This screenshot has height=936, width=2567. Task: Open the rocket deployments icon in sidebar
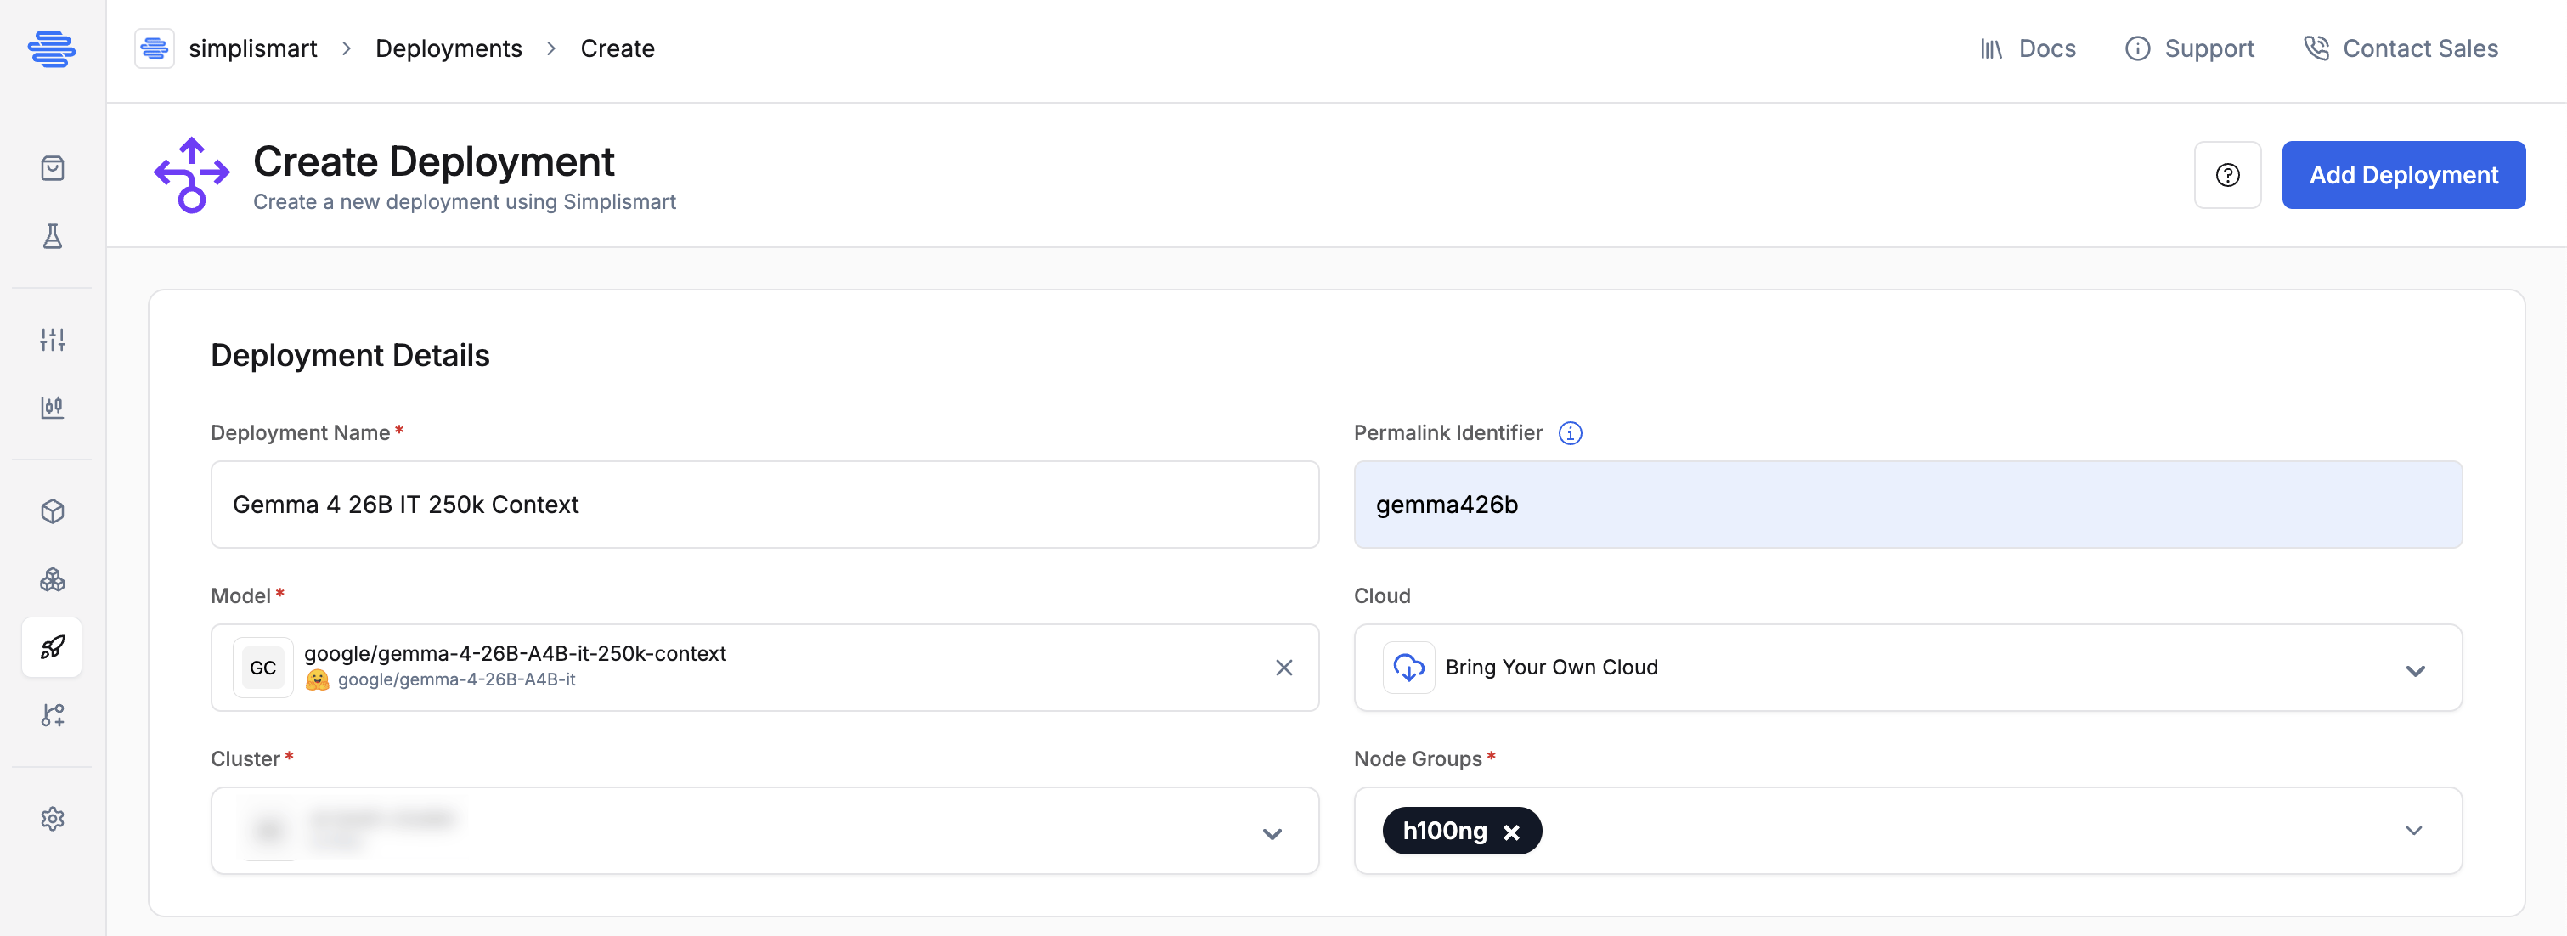(x=52, y=647)
